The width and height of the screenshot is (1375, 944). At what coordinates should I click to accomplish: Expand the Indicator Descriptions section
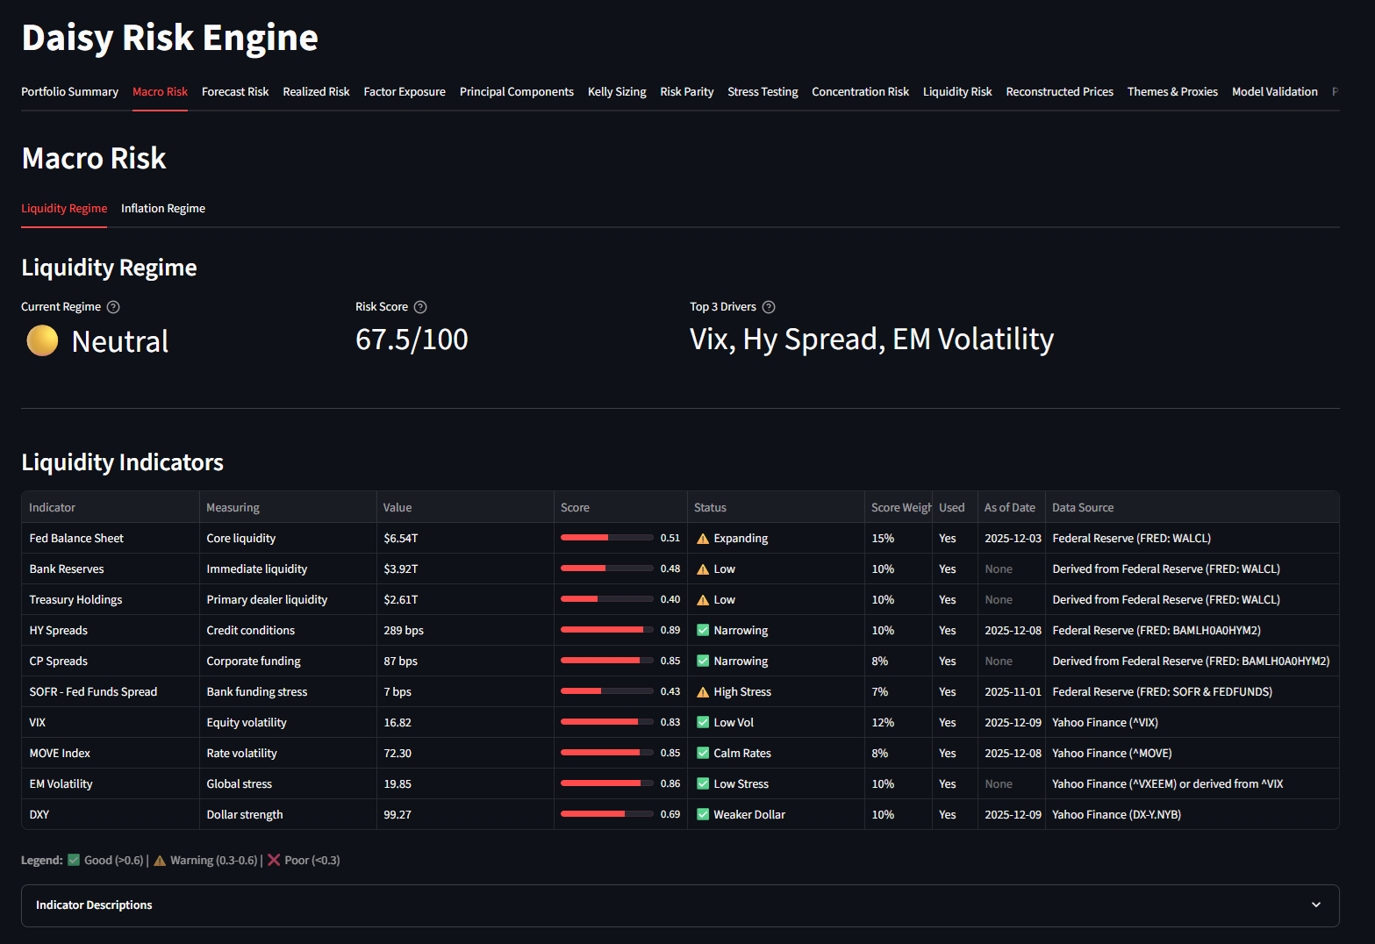[x=94, y=905]
